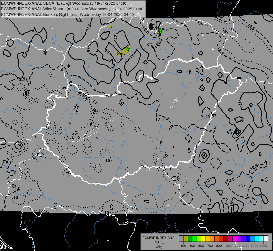Screen dimensions: 273x251
Task: Click the indigo legend swatch
Action: click(x=243, y=239)
